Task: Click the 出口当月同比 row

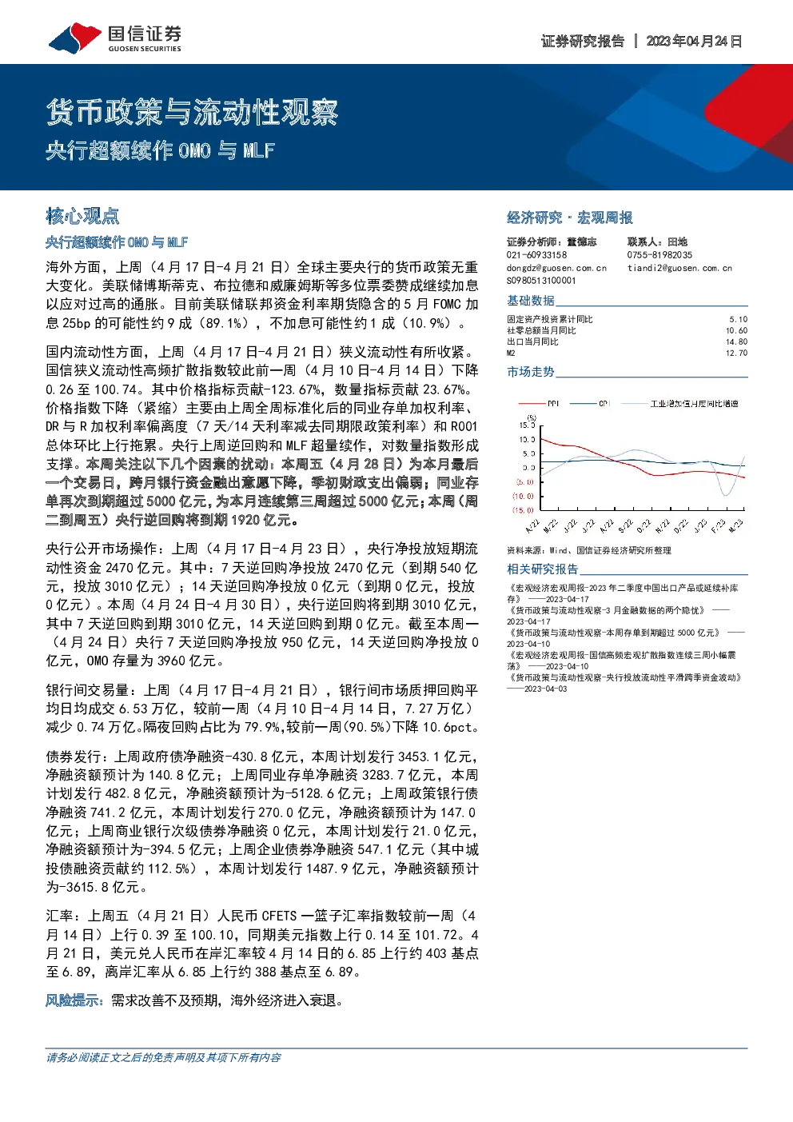Action: coord(627,341)
